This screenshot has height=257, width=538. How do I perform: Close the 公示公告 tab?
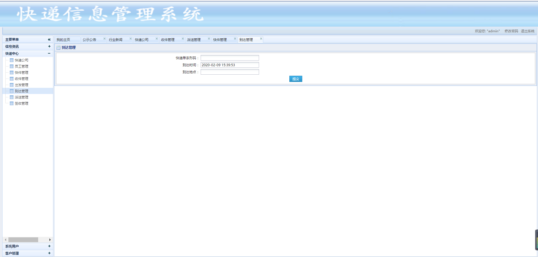pyautogui.click(x=104, y=39)
